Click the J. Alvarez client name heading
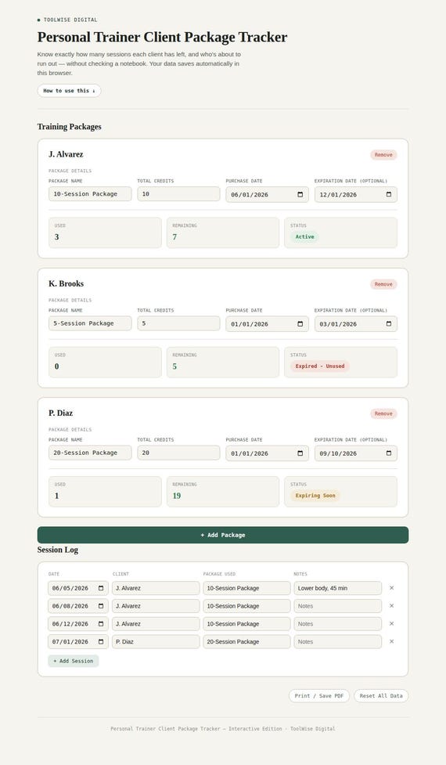This screenshot has width=446, height=765. point(66,154)
